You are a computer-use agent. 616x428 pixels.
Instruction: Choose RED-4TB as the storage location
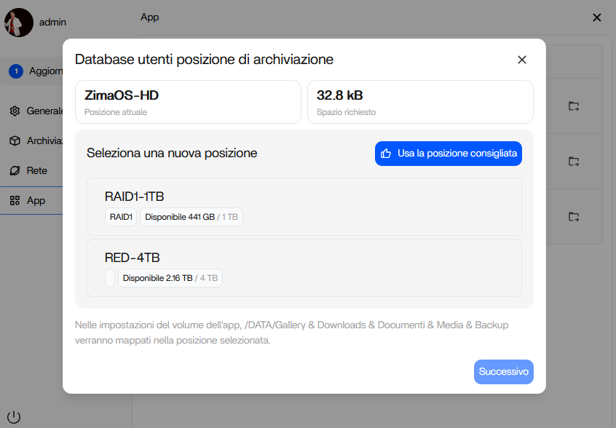pos(304,267)
